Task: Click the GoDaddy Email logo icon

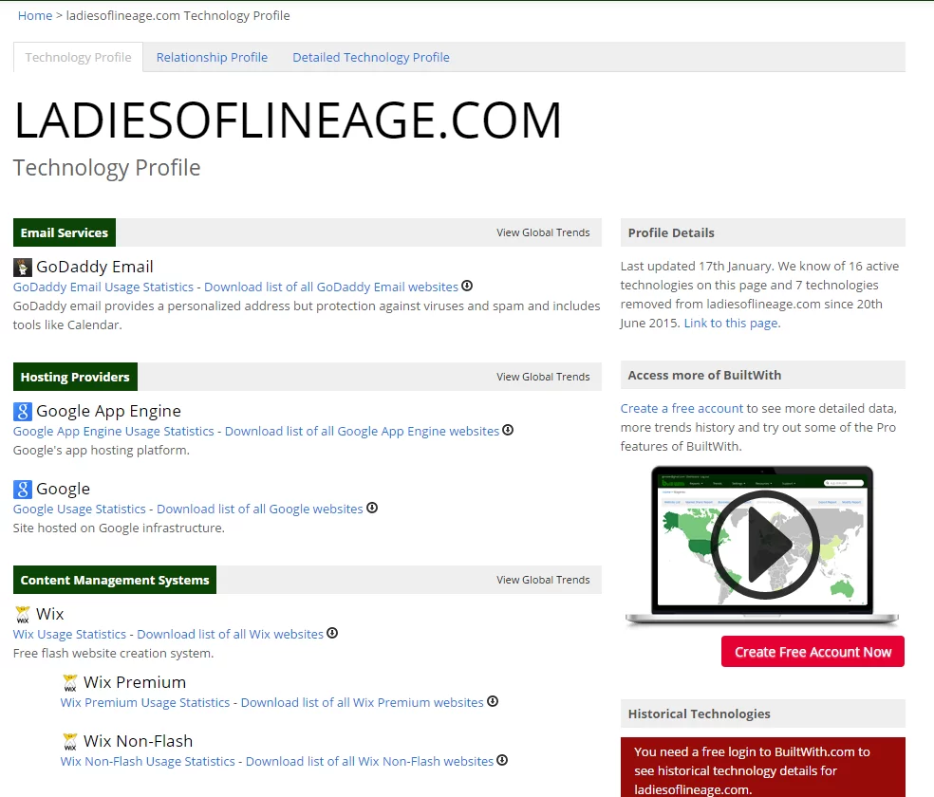Action: click(x=23, y=268)
